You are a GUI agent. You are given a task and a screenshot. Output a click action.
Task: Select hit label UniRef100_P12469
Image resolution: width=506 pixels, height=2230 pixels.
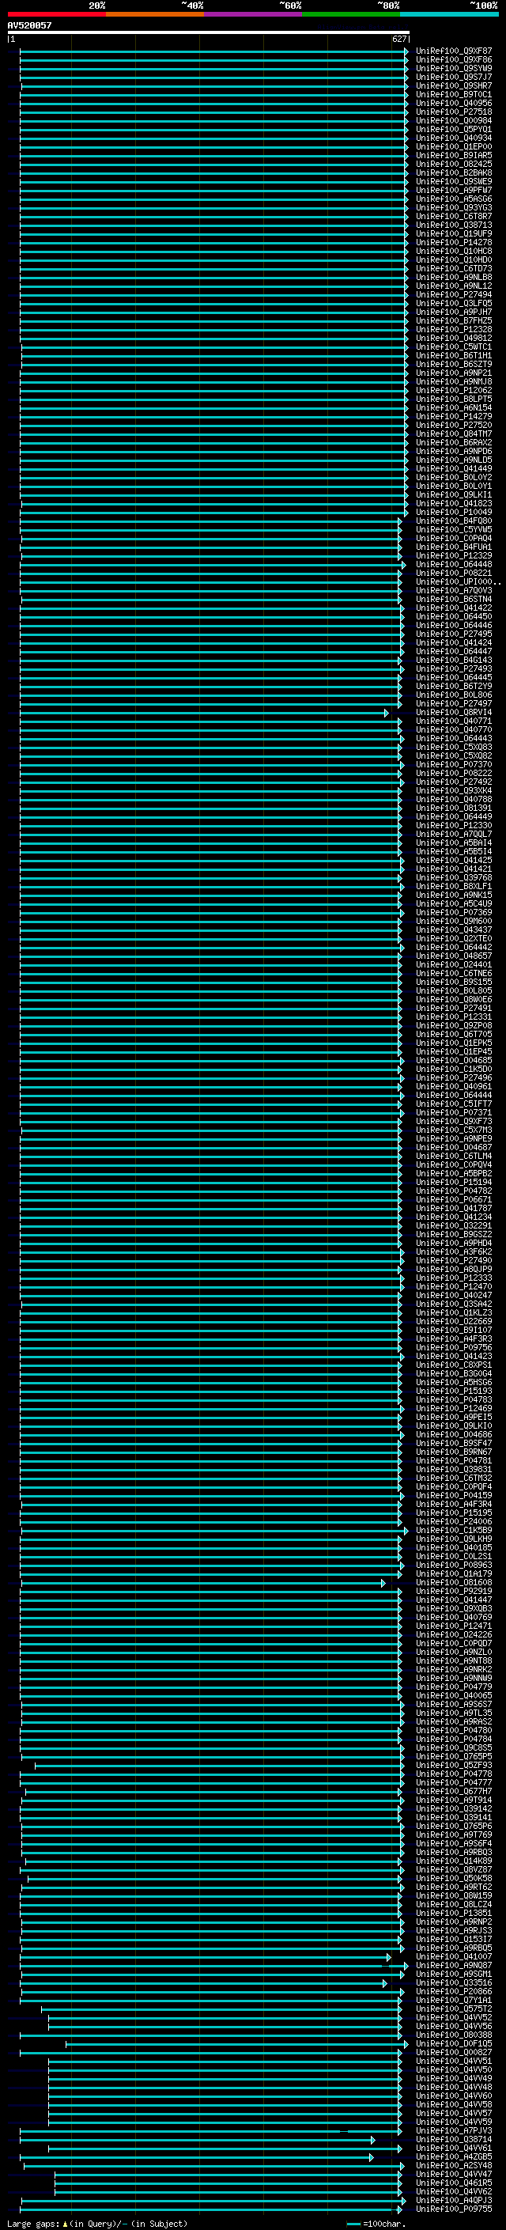[454, 1407]
